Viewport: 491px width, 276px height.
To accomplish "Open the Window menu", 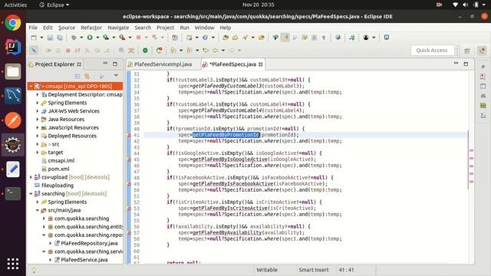I will 204,28.
